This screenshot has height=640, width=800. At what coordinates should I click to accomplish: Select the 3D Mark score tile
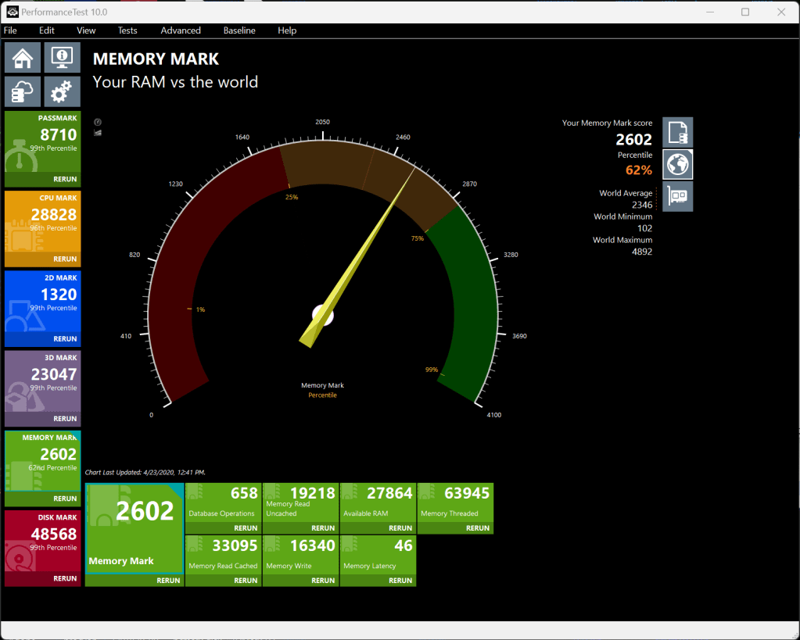pos(42,381)
